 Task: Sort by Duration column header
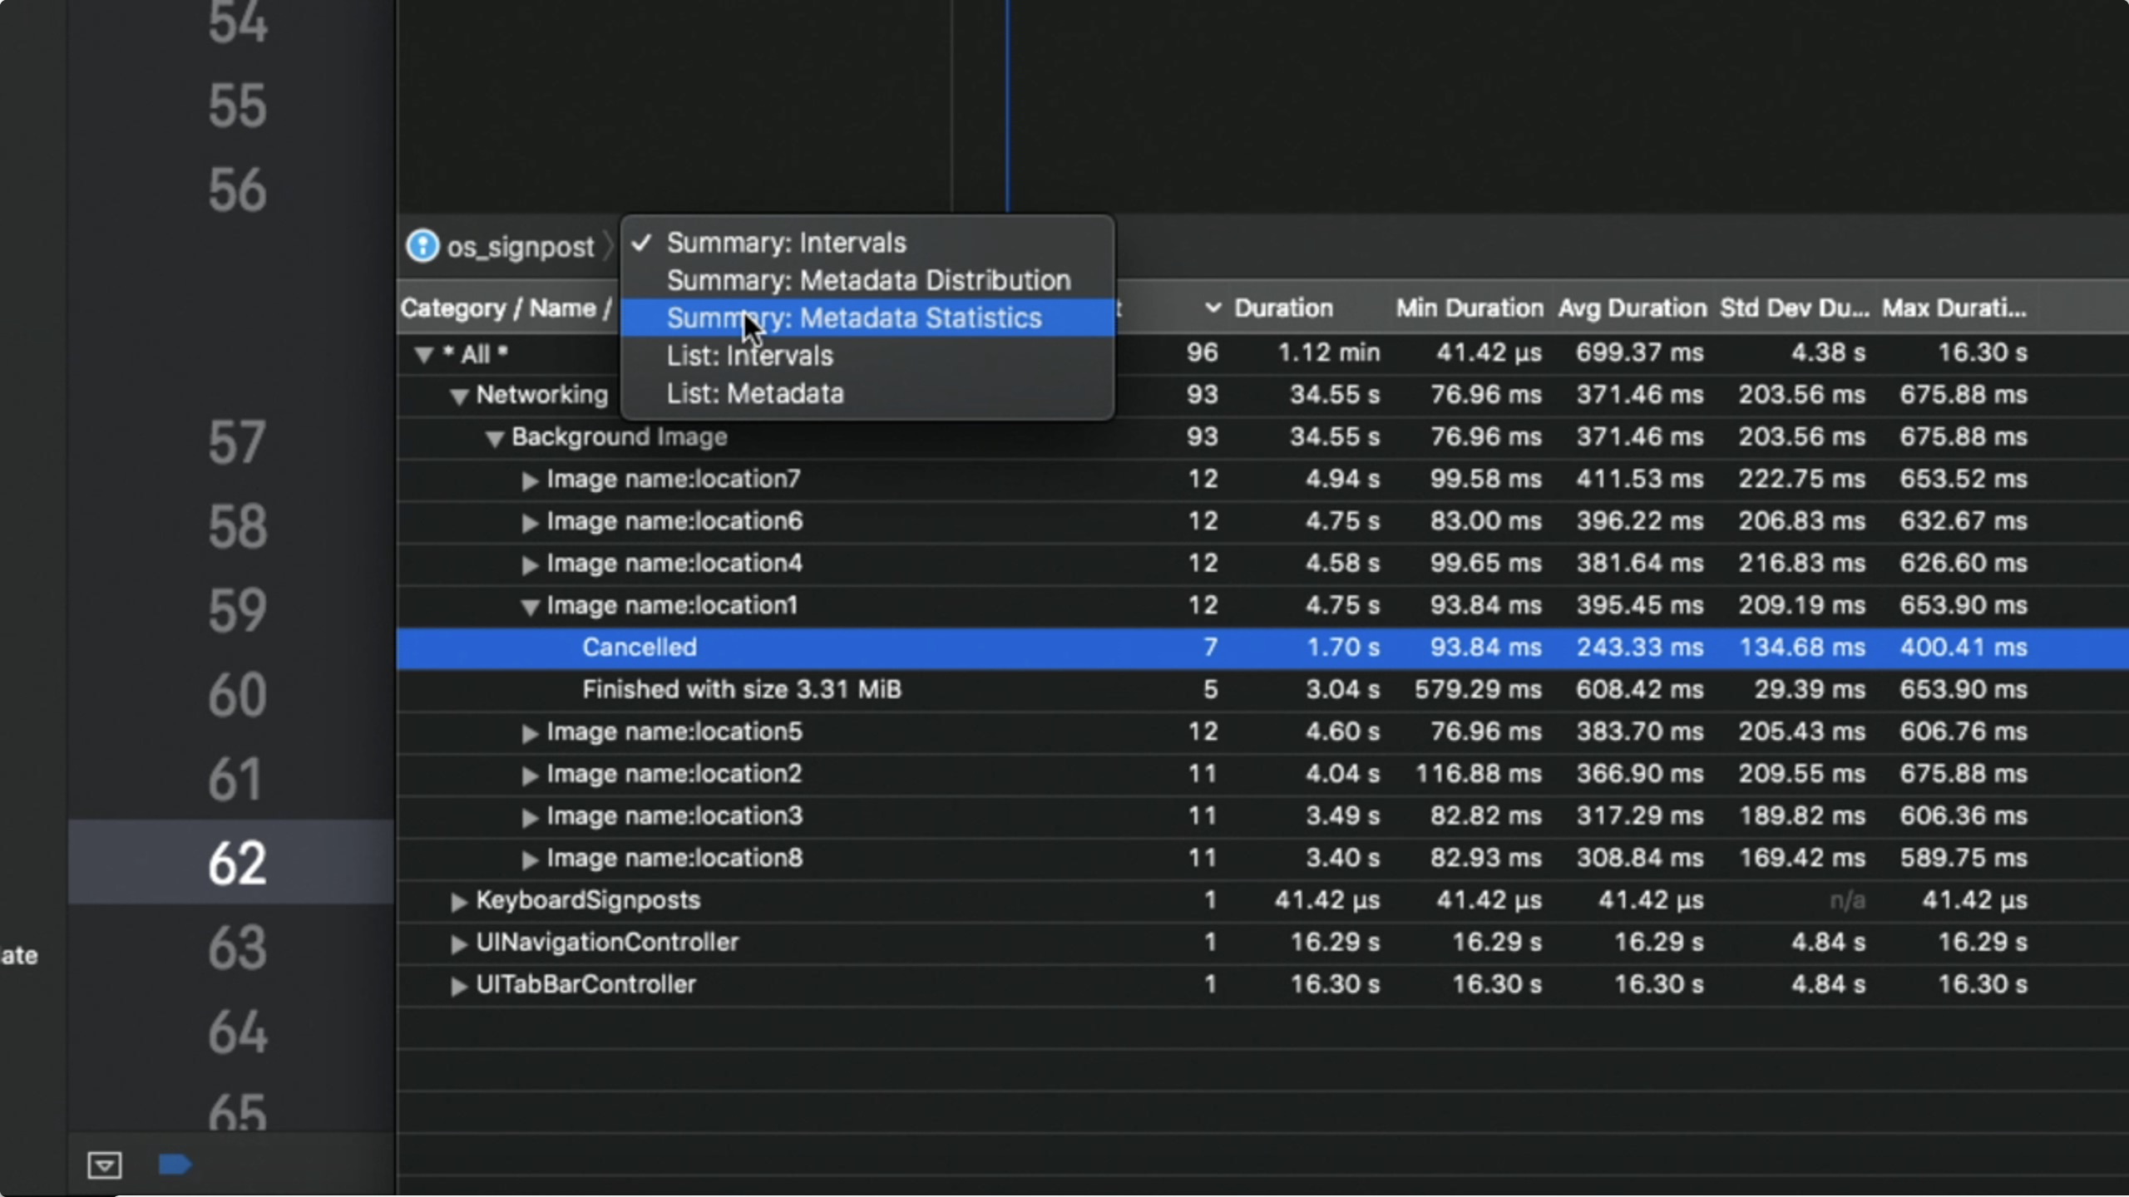(x=1282, y=308)
